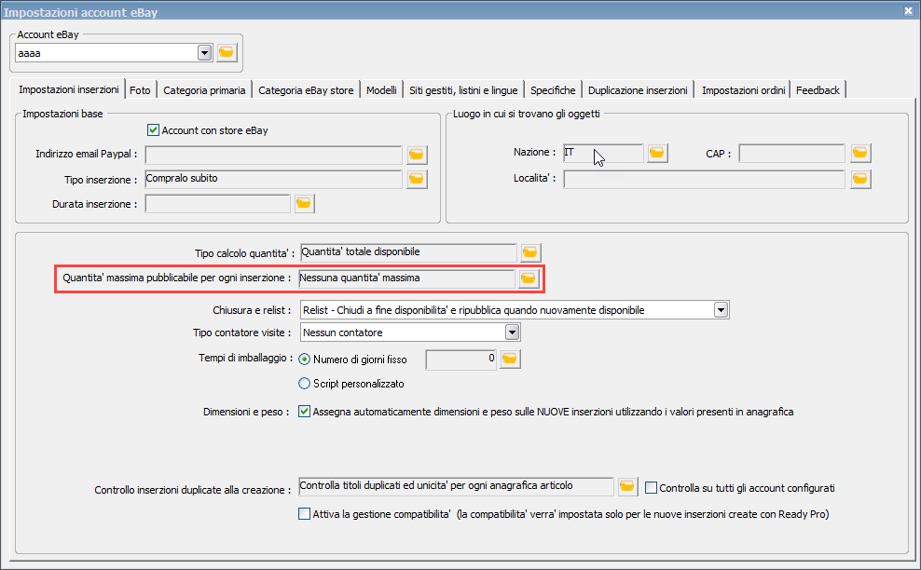921x570 pixels.
Task: Close the Impostazioni account eBay window
Action: tap(908, 11)
